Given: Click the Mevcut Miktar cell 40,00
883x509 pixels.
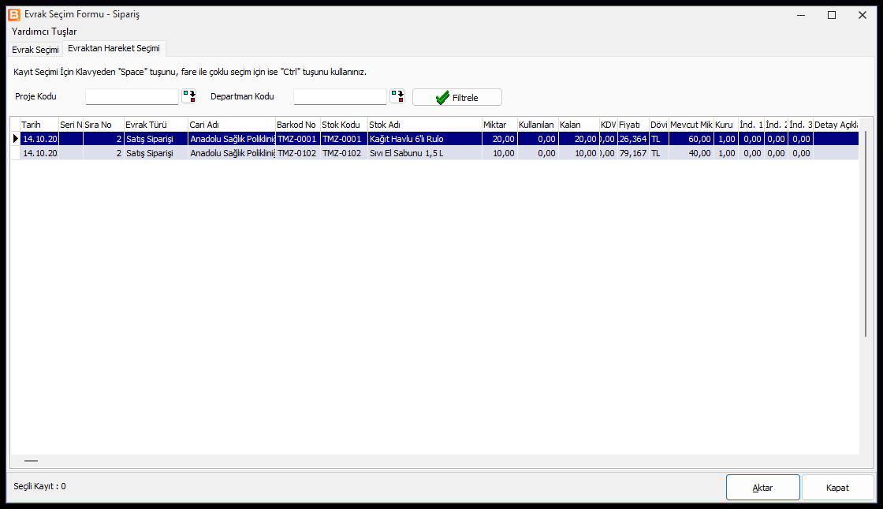Looking at the screenshot, I should coord(691,153).
